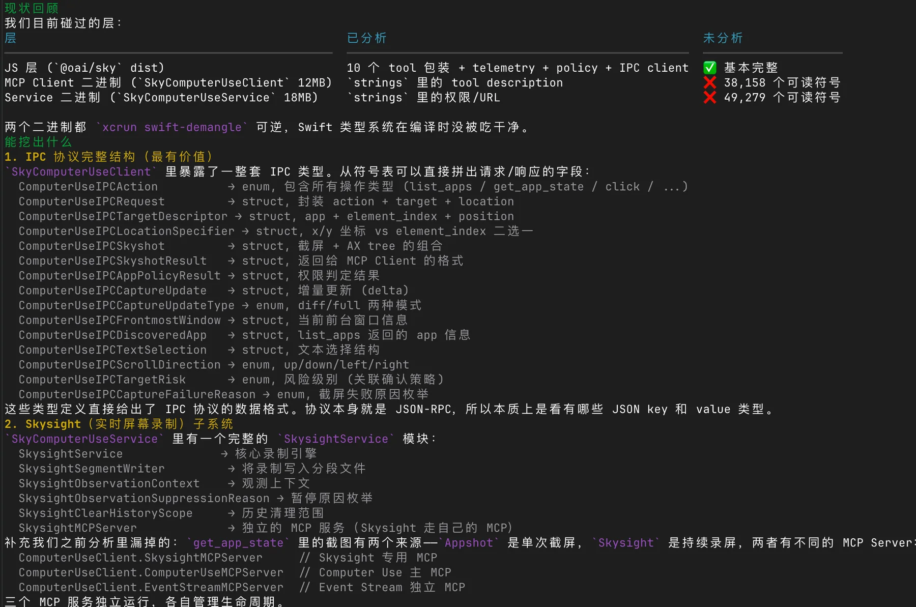Click the line ComputerUseIPCAppPolicyResult

pos(199,275)
